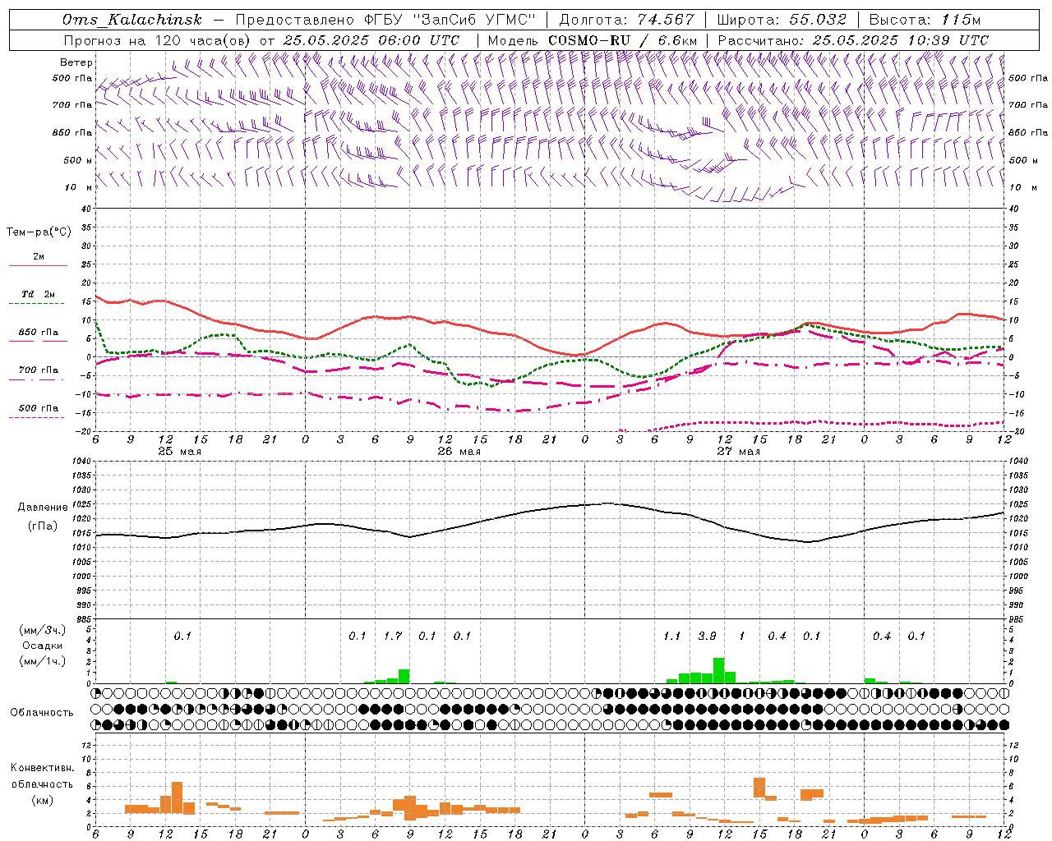Viewport: 1052px width, 841px height.
Task: Click the Ветер wind panel label
Action: 76,62
